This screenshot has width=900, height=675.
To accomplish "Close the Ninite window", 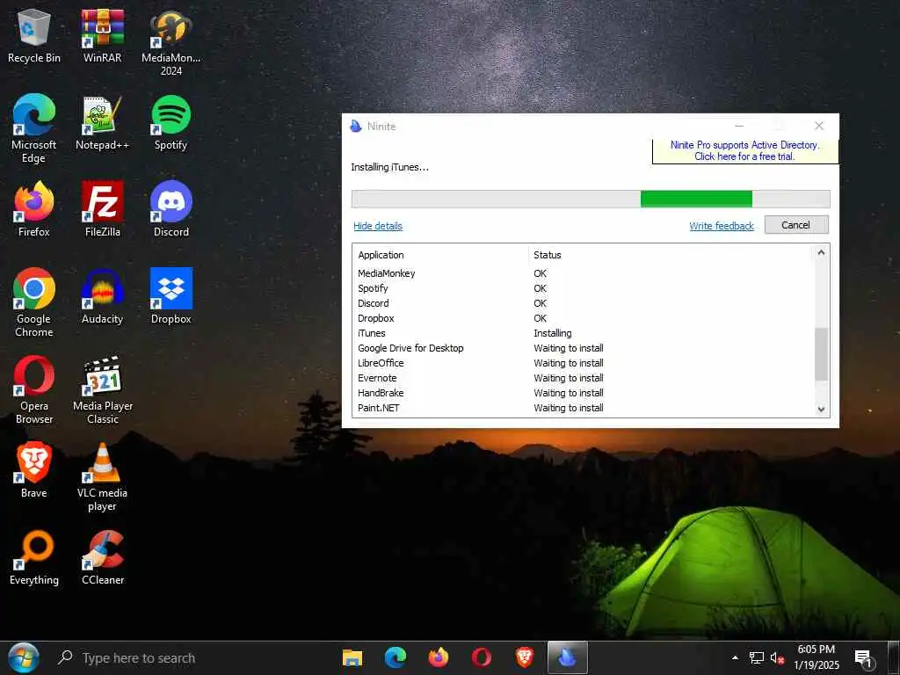I will tap(819, 126).
